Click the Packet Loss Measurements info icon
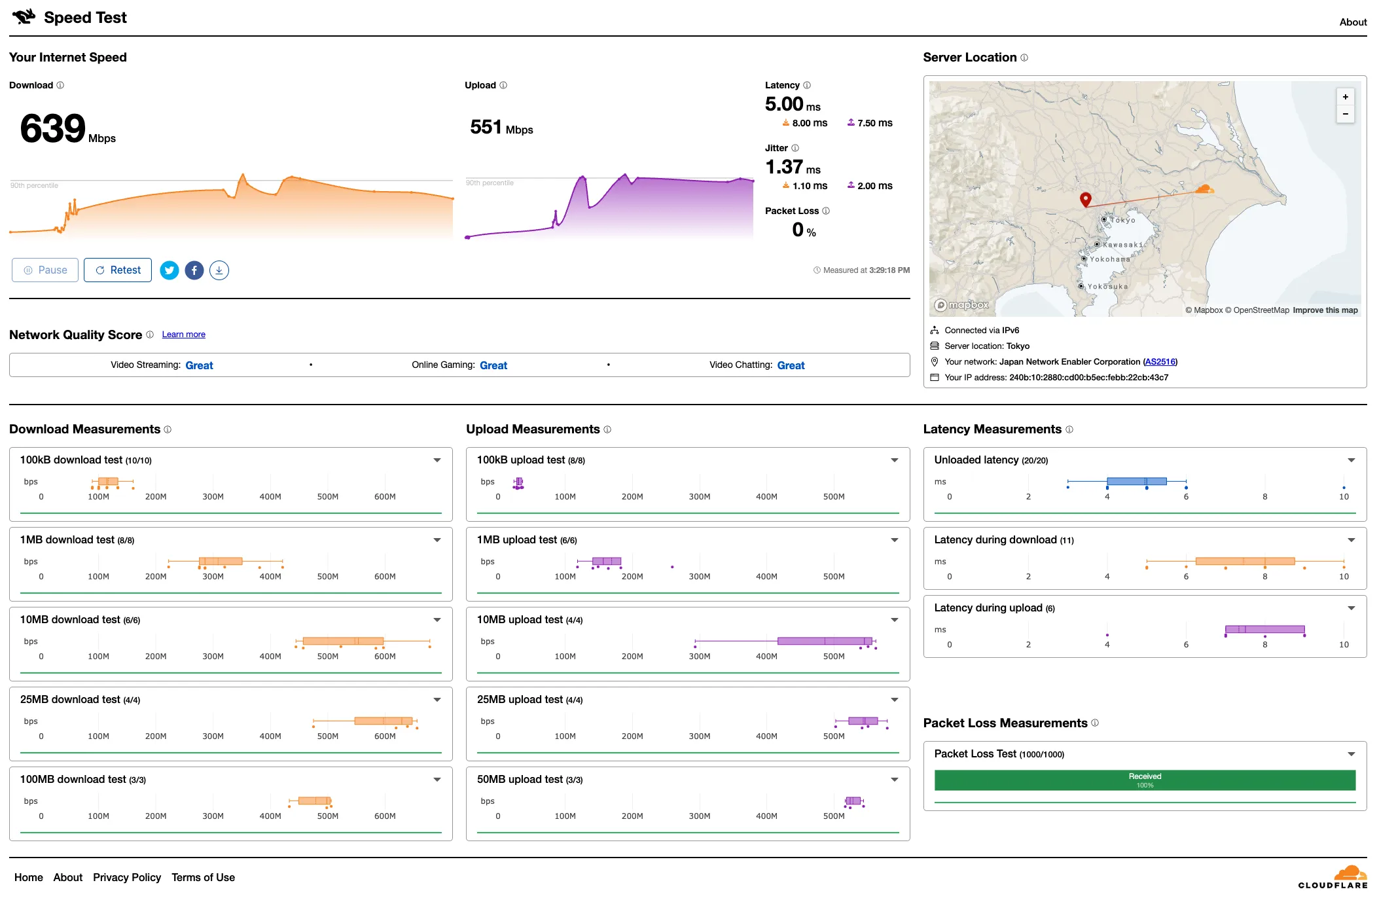1377x904 pixels. 1095,723
